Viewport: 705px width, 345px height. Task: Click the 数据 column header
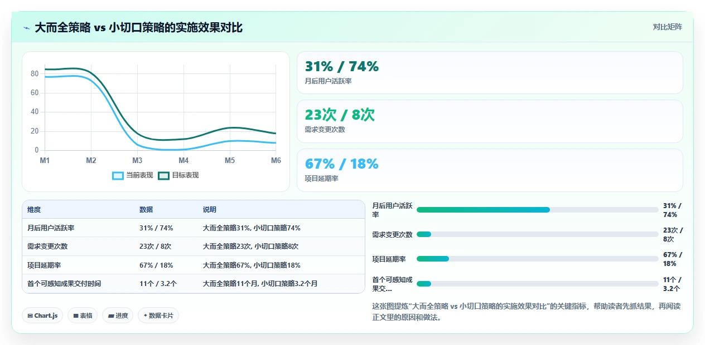tap(146, 210)
